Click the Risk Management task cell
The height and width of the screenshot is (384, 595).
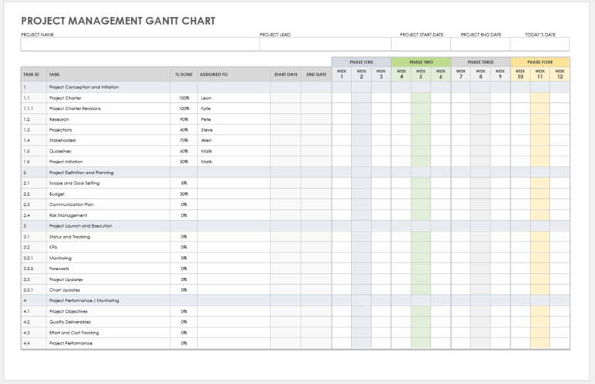pyautogui.click(x=108, y=215)
